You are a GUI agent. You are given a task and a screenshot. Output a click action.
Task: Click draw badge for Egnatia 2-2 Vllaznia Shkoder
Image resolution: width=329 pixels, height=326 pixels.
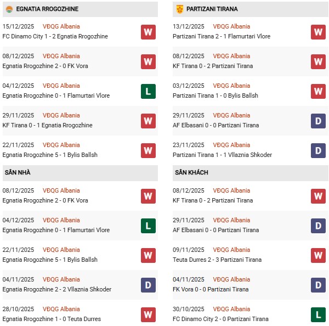click(148, 285)
